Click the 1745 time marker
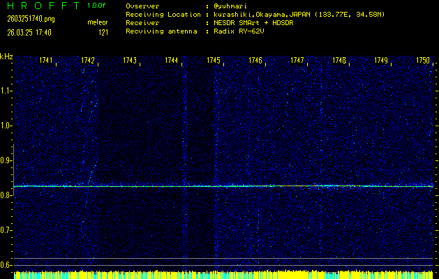The image size is (439, 279). (214, 61)
